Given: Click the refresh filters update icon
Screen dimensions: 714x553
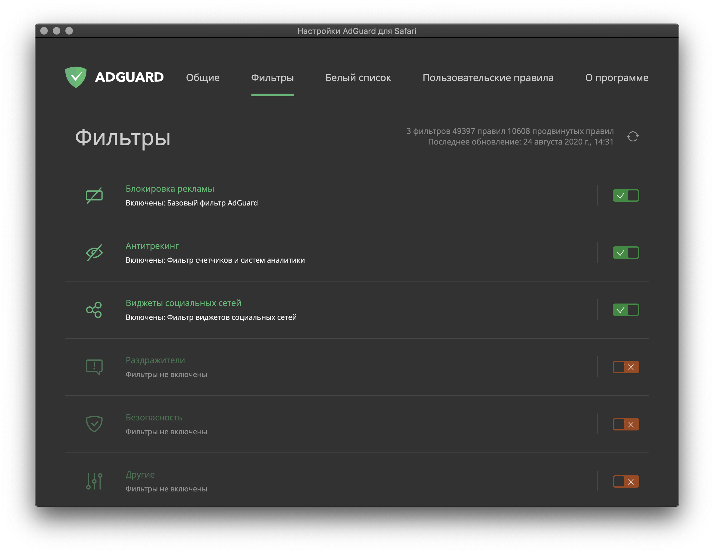Looking at the screenshot, I should point(633,136).
